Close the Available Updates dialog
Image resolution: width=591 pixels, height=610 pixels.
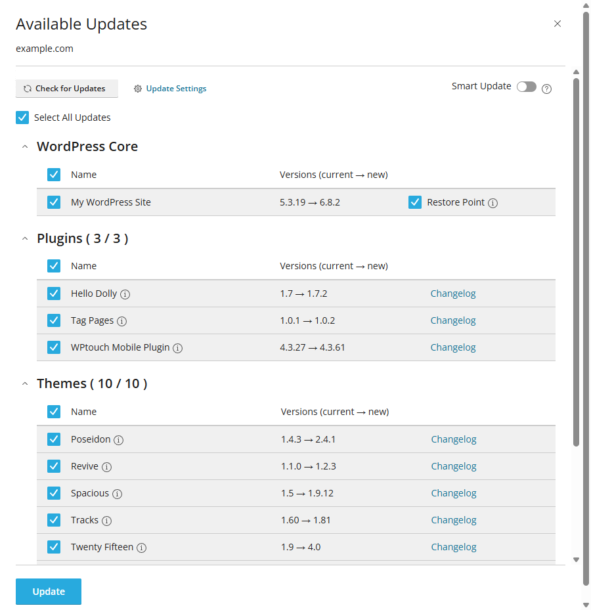[x=557, y=24]
